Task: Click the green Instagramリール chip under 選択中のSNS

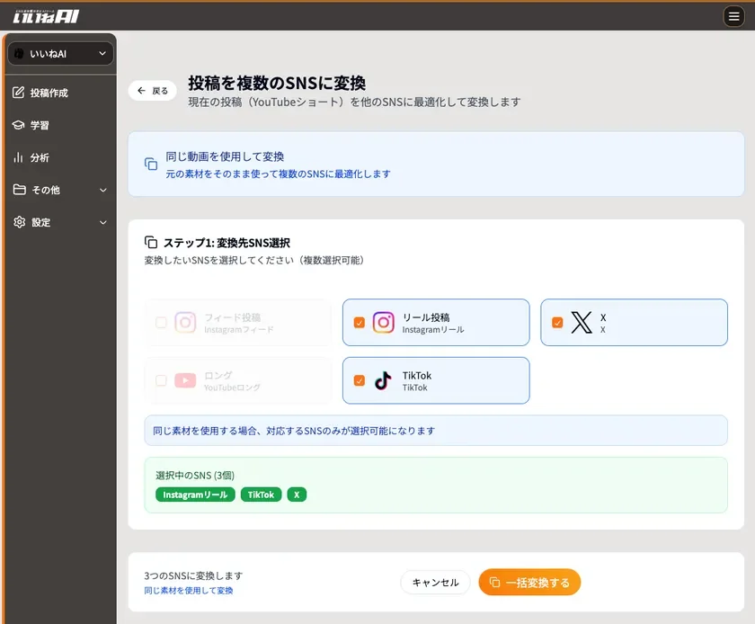Action: coord(194,494)
